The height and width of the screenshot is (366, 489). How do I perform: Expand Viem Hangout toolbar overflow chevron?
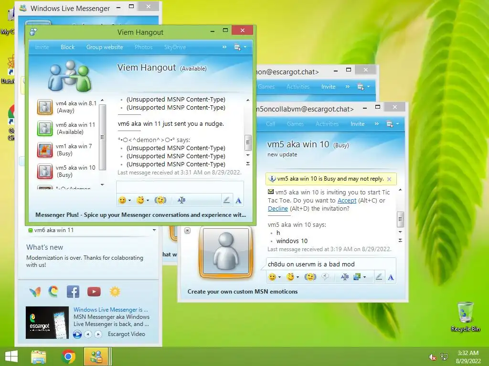pyautogui.click(x=224, y=47)
